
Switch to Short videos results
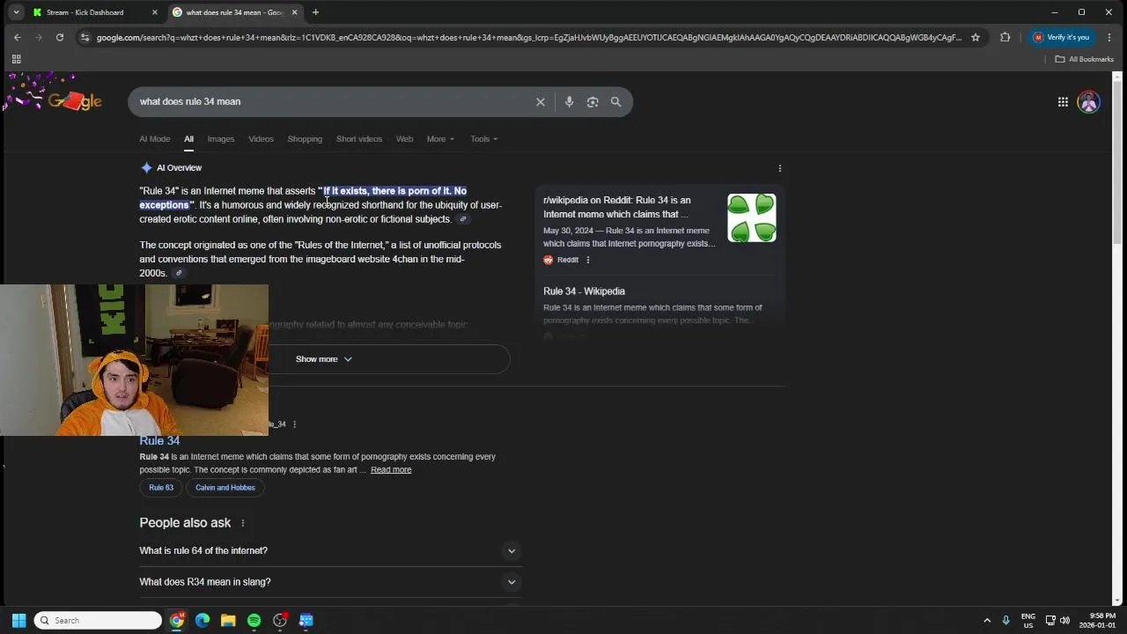[x=359, y=139]
